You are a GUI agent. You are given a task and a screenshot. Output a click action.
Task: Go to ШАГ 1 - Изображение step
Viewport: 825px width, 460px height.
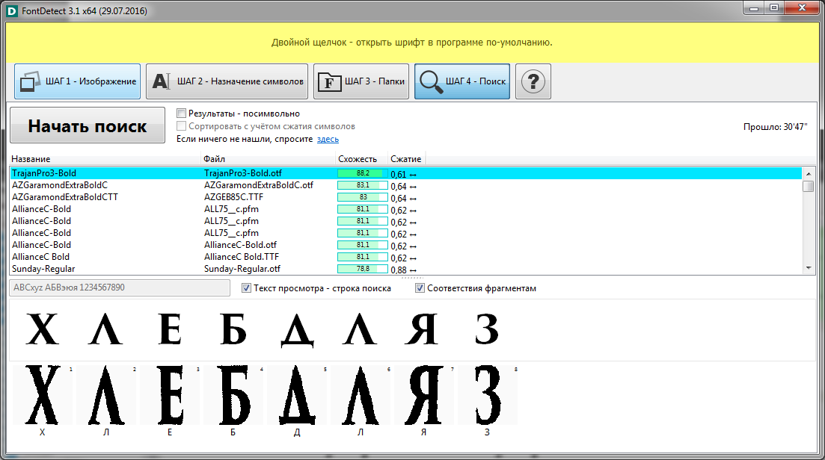(77, 81)
